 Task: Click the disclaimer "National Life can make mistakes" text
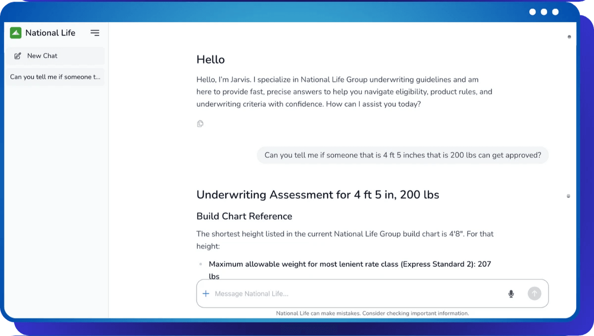click(x=372, y=313)
